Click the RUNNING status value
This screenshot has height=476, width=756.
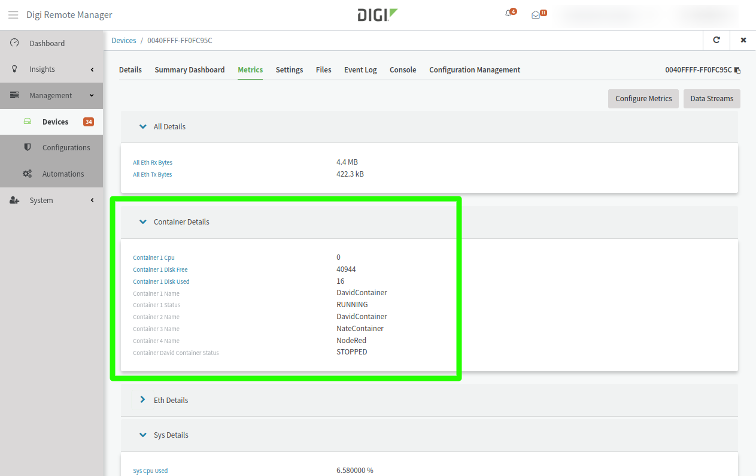point(352,304)
